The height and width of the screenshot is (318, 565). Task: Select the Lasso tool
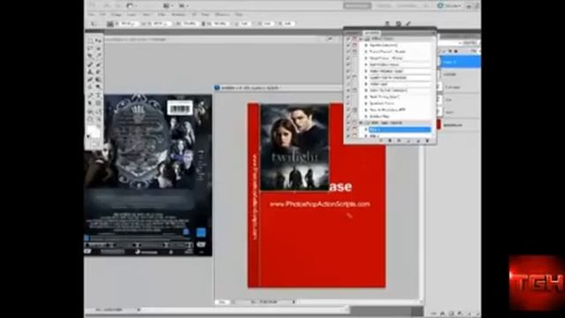click(90, 49)
